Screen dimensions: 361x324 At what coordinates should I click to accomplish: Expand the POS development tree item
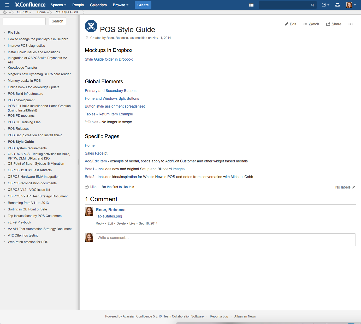coord(5,100)
